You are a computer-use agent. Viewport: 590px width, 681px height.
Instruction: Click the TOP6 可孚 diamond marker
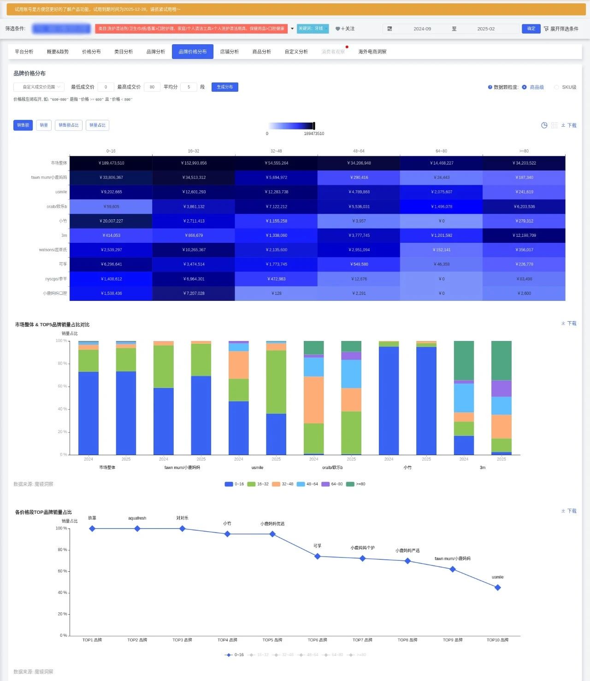click(x=317, y=556)
